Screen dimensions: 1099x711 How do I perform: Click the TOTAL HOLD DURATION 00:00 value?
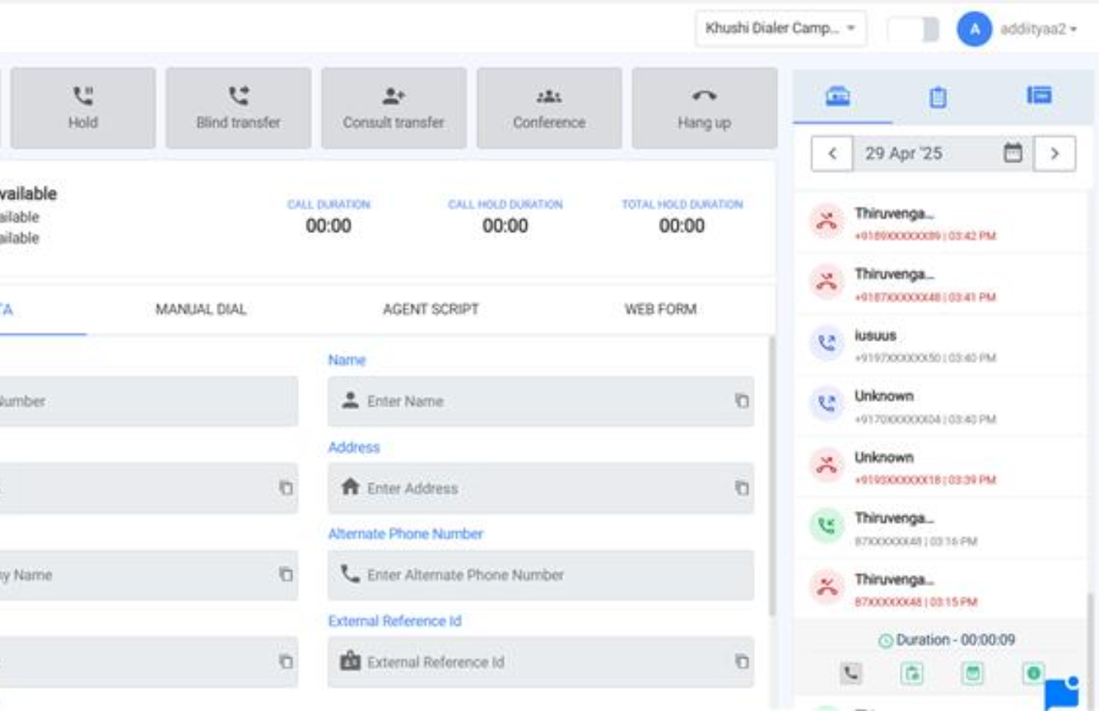[682, 226]
